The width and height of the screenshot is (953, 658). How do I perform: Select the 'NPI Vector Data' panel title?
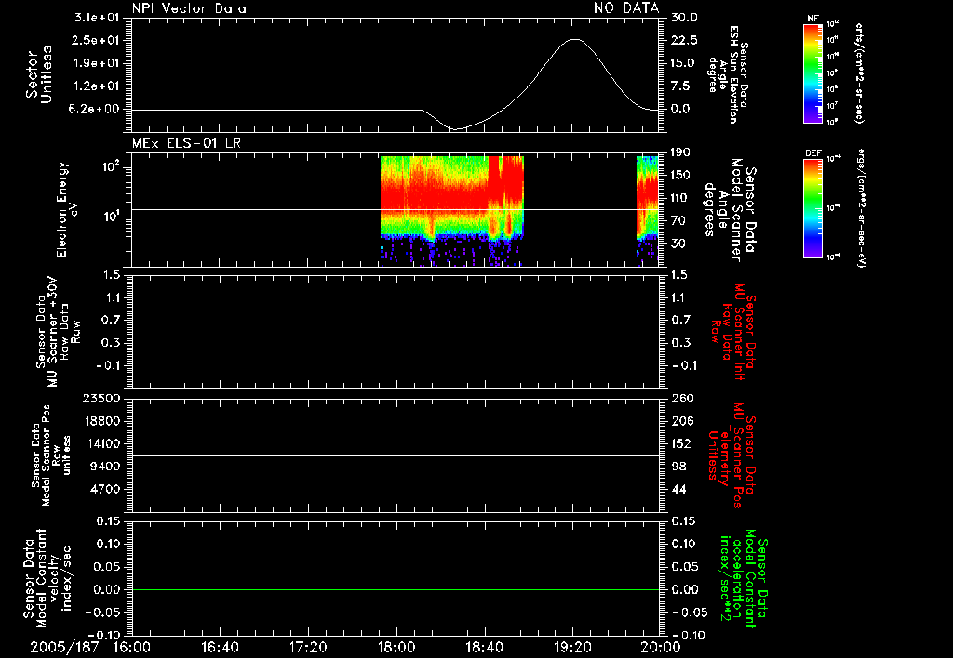pyautogui.click(x=189, y=8)
